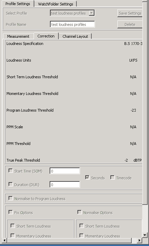The height and width of the screenshot is (246, 149).
Task: Toggle the Seconds checkbox
Action: click(x=87, y=178)
